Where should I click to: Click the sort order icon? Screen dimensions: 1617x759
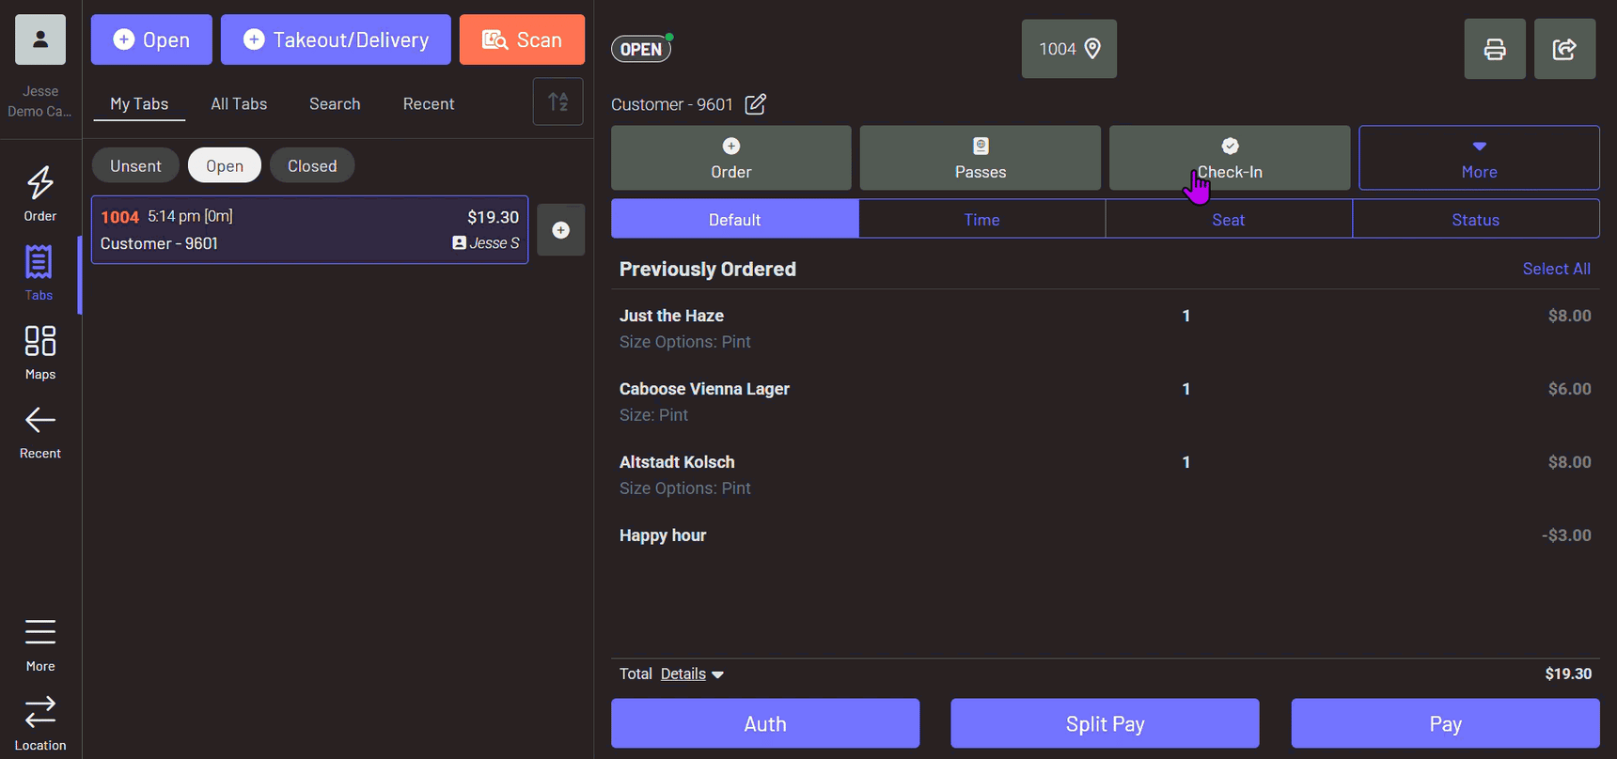click(x=558, y=101)
